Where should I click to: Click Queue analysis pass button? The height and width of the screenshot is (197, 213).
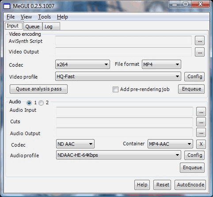(x=38, y=89)
